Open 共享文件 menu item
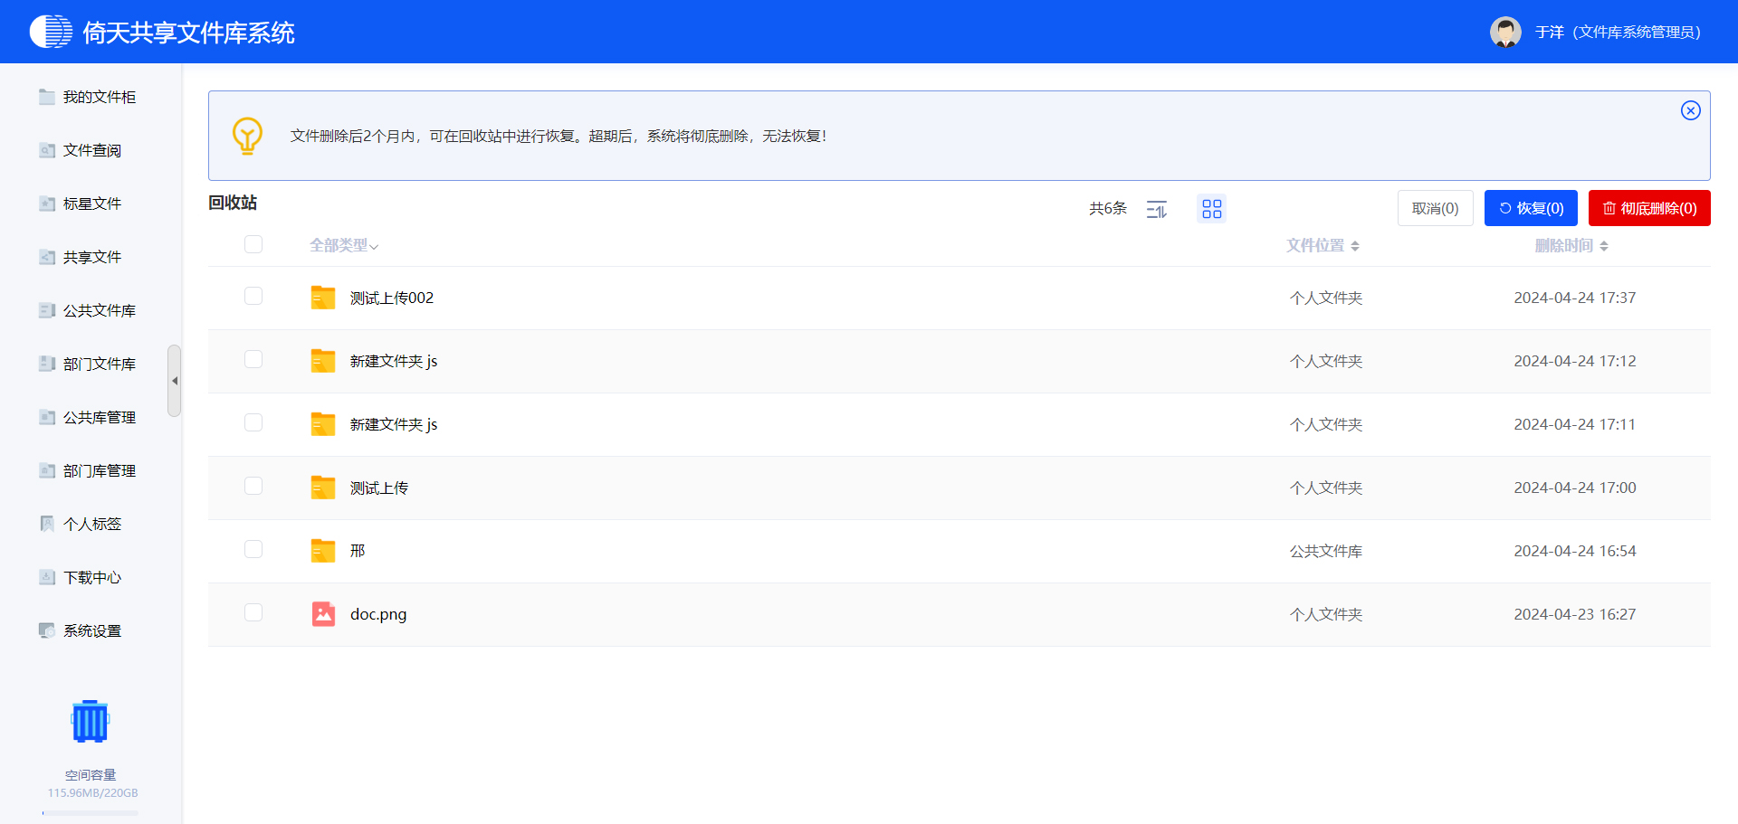1738x824 pixels. point(91,257)
